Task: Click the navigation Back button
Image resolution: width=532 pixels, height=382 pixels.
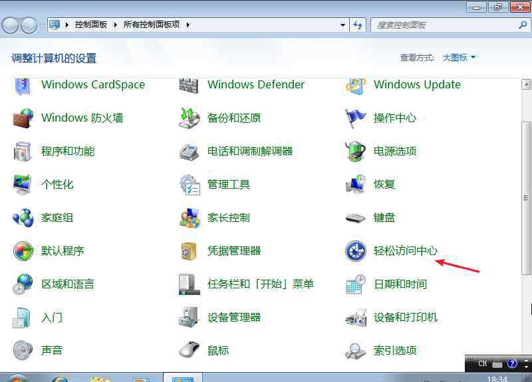Action: [10, 25]
